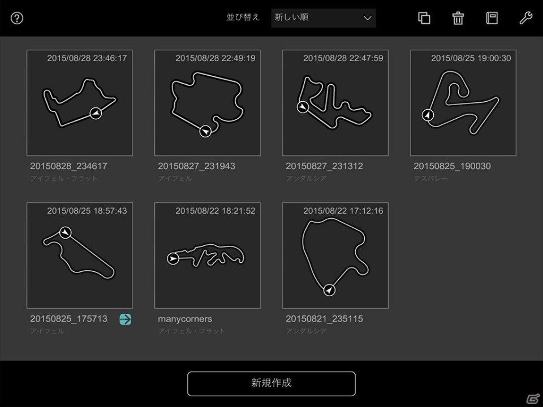The image size is (543, 407).
Task: Click the timestamp 2015/08/25 18:57:43
Action: [x=87, y=211]
